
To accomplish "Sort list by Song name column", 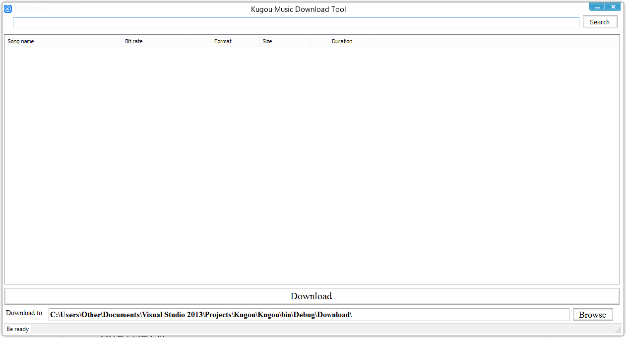I will [63, 41].
